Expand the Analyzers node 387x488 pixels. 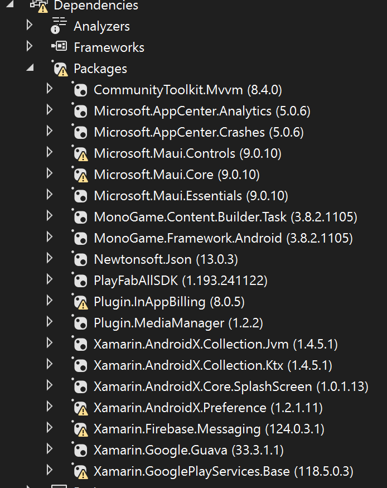pyautogui.click(x=30, y=26)
